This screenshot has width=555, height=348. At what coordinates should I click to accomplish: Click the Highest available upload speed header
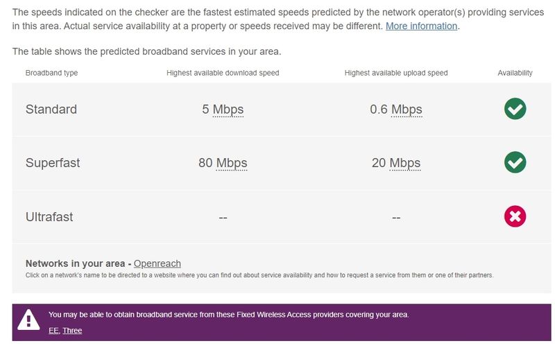[396, 73]
